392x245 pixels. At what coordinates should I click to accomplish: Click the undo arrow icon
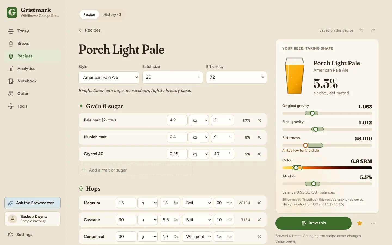pyautogui.click(x=361, y=30)
